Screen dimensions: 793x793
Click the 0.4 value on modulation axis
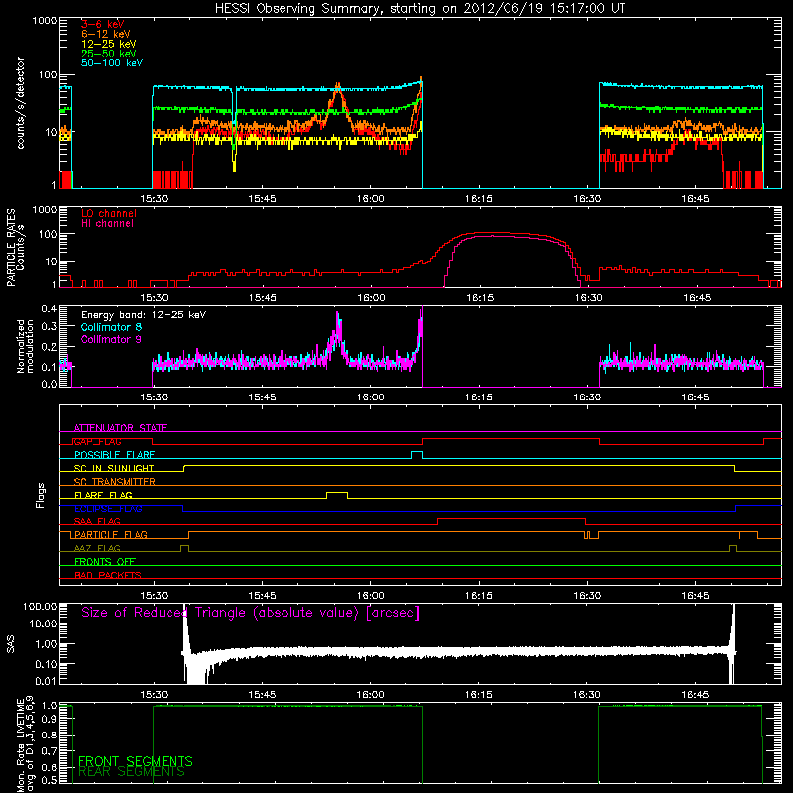pos(49,309)
